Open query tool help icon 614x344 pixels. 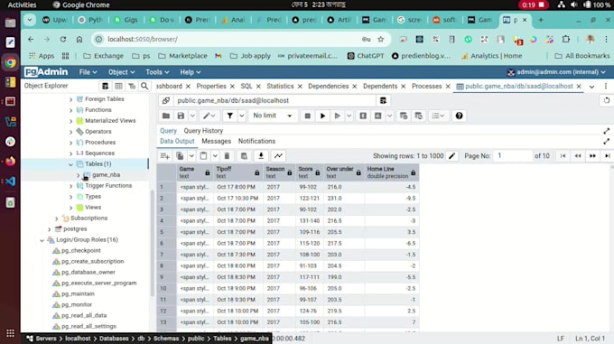point(459,116)
